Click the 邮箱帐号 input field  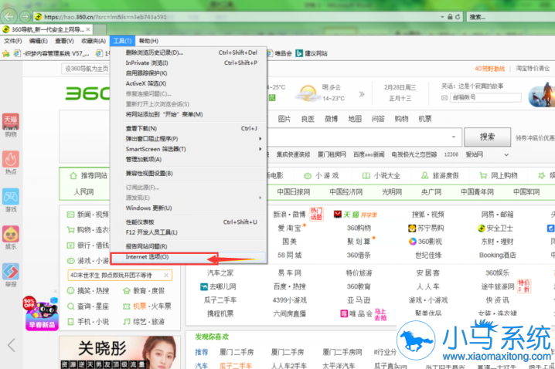pos(485,97)
